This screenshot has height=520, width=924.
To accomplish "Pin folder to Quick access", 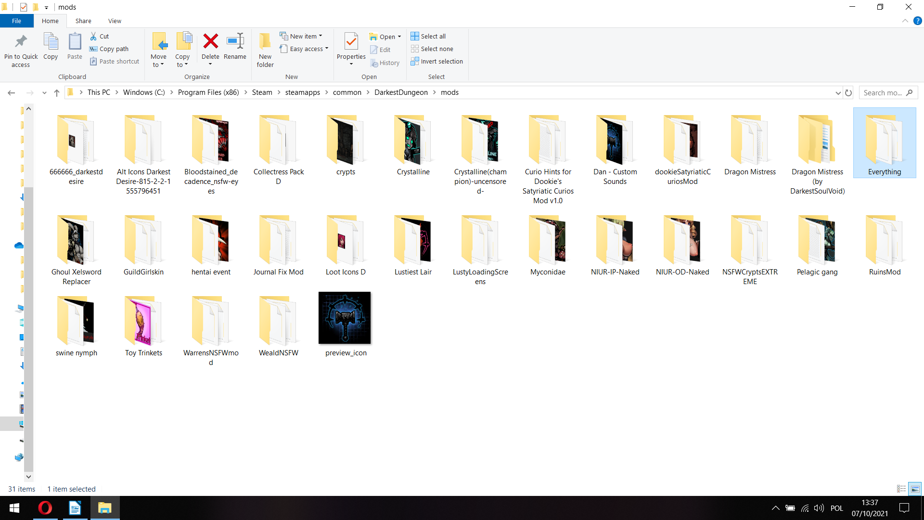I will point(21,50).
